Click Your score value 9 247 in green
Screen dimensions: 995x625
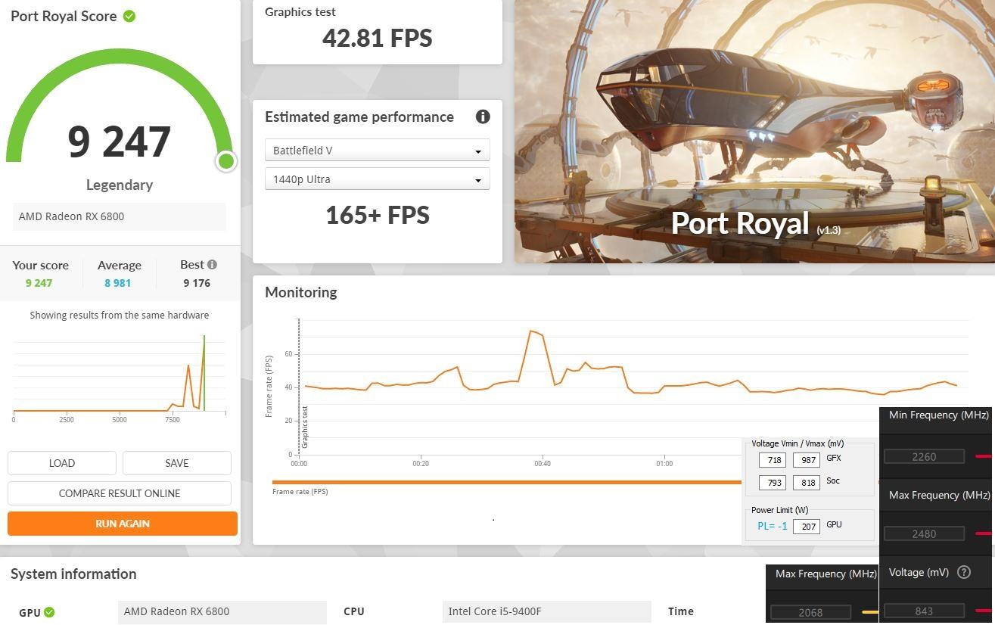pos(39,283)
